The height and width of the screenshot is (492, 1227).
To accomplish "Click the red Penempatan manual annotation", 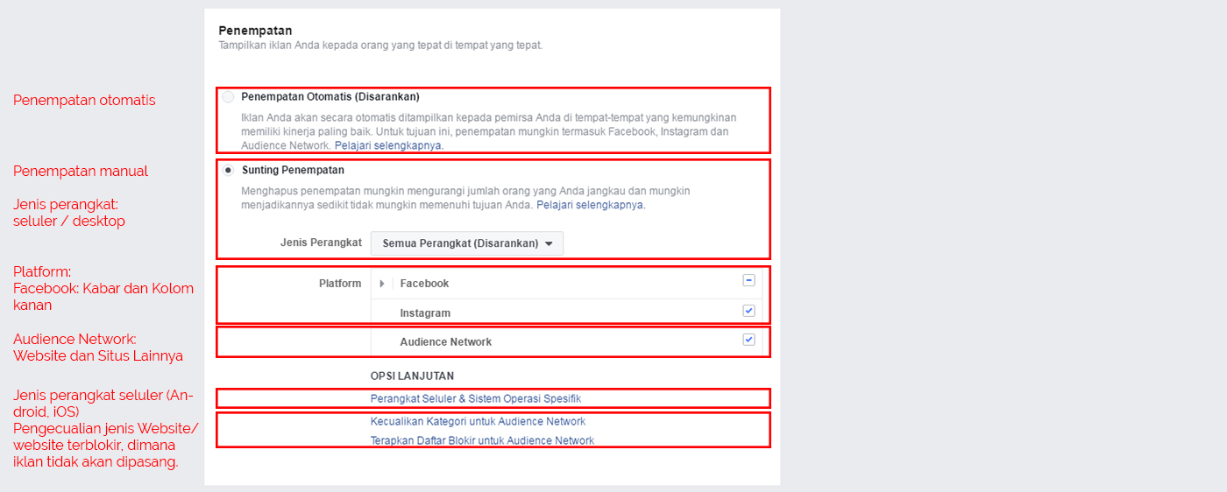I will 81,171.
